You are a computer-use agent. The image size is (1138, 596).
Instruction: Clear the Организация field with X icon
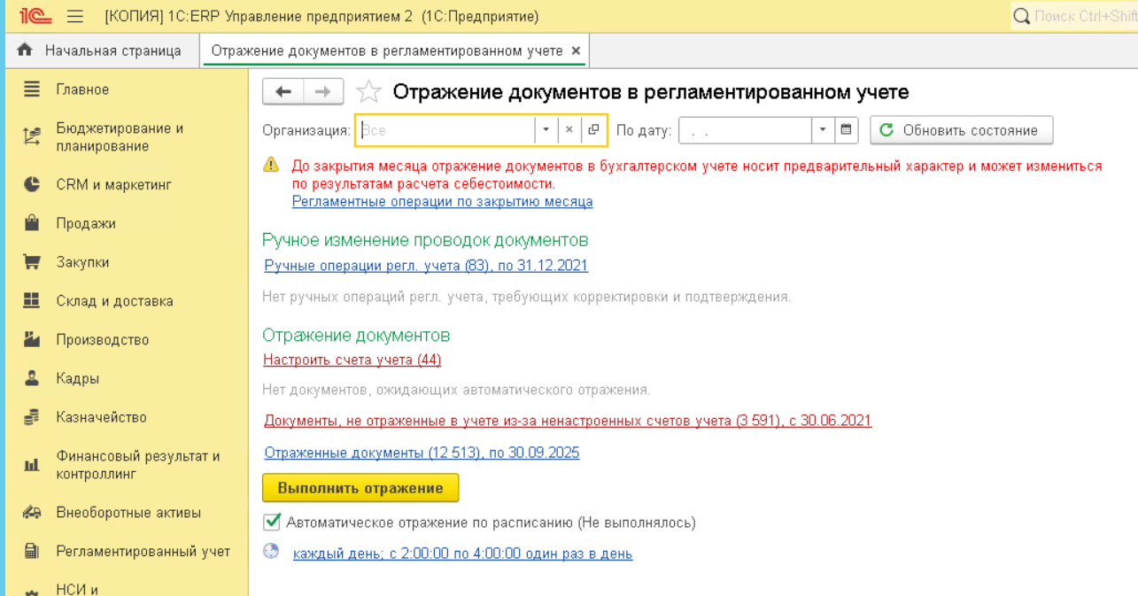point(569,130)
